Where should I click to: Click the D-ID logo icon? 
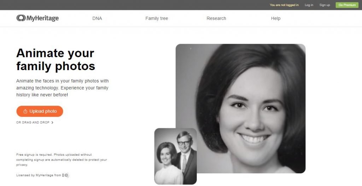point(65,175)
